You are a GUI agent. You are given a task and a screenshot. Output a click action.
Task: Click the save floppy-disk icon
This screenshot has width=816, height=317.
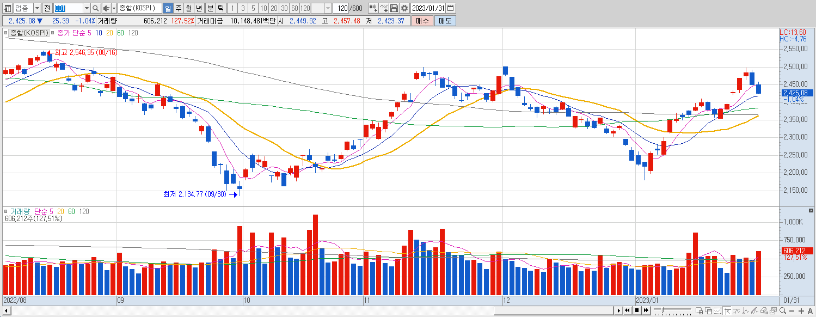(394, 8)
